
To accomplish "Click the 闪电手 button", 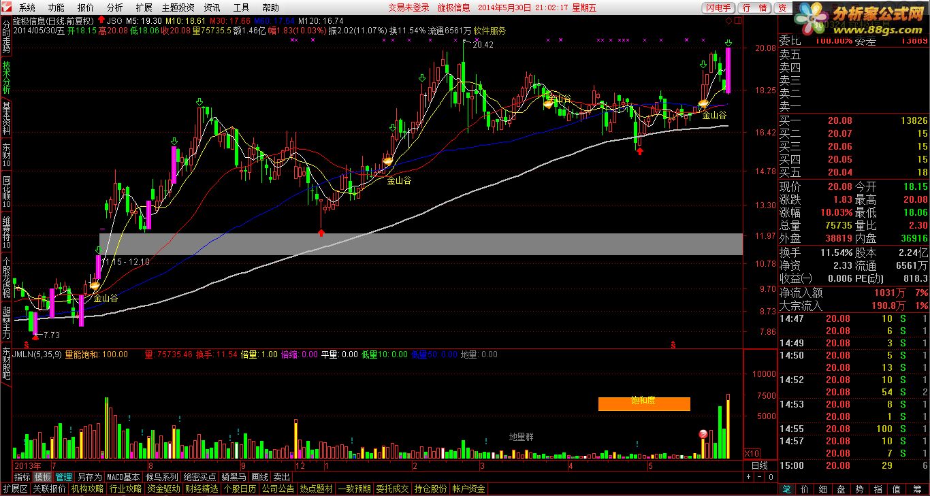I will point(718,7).
